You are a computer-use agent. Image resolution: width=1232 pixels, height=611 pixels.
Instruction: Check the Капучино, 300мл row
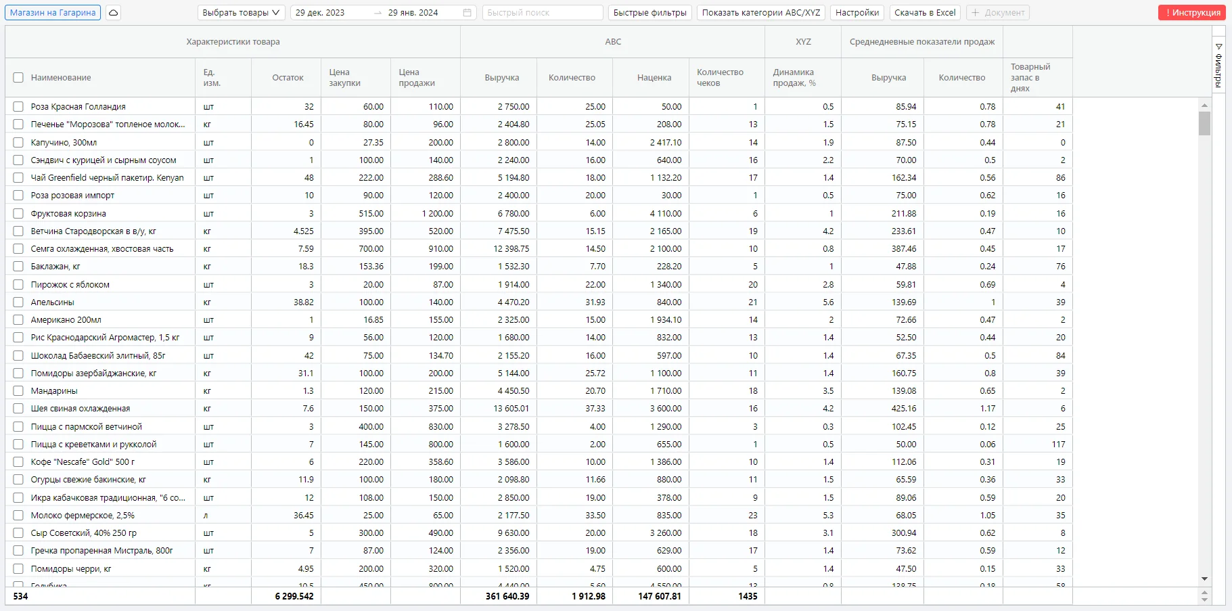(18, 143)
